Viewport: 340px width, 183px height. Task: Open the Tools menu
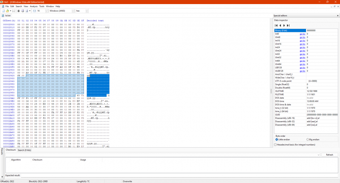click(42, 6)
